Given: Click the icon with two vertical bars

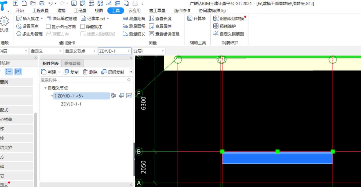Looking at the screenshot, I should click(x=117, y=3).
